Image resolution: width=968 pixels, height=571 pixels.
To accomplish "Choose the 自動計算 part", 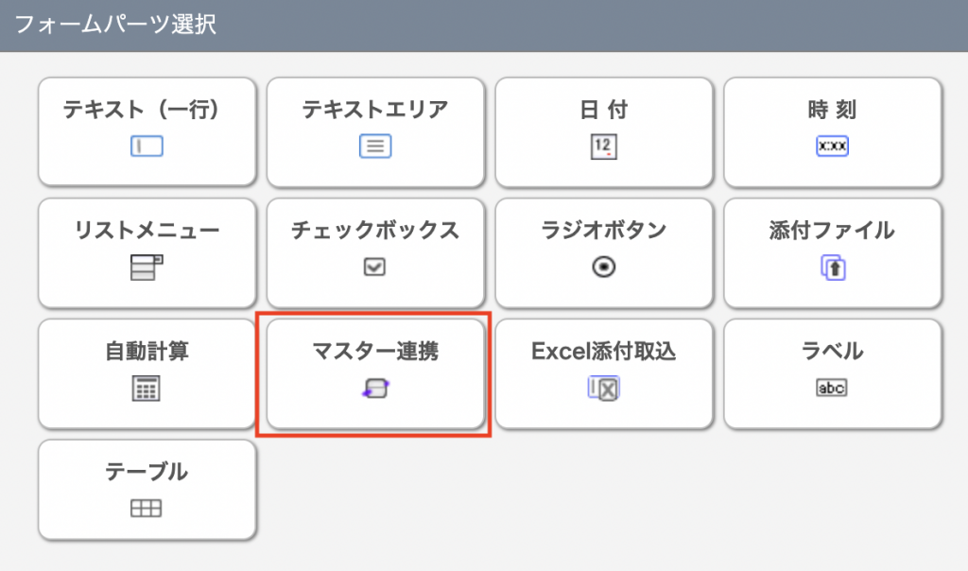I will (147, 373).
